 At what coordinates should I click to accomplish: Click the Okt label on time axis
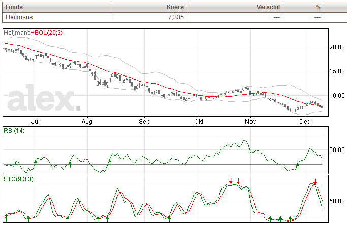pos(199,122)
